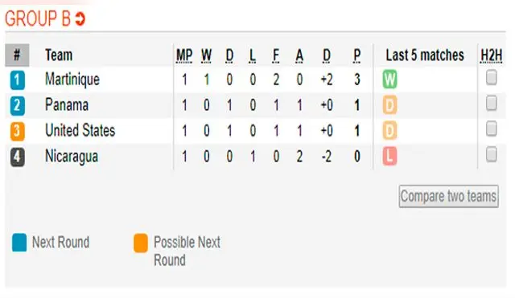
Task: Select the Nicaragua H2H checkbox
Action: (x=492, y=154)
